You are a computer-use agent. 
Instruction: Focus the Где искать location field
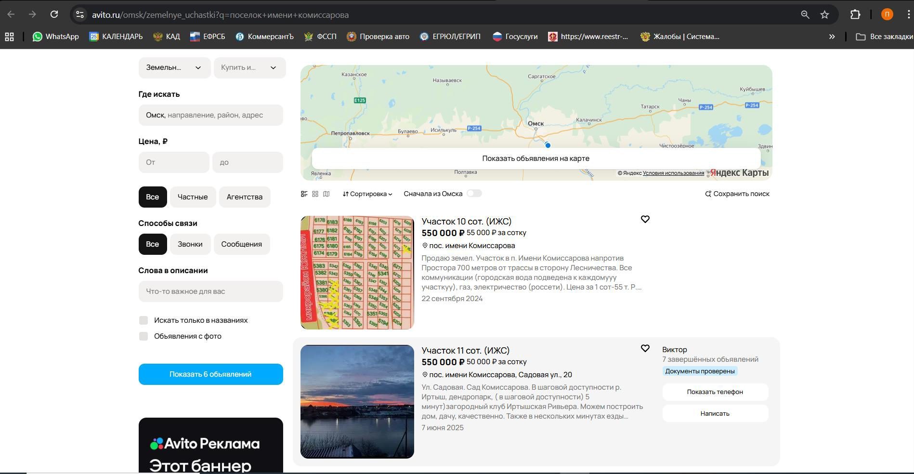[x=210, y=115]
